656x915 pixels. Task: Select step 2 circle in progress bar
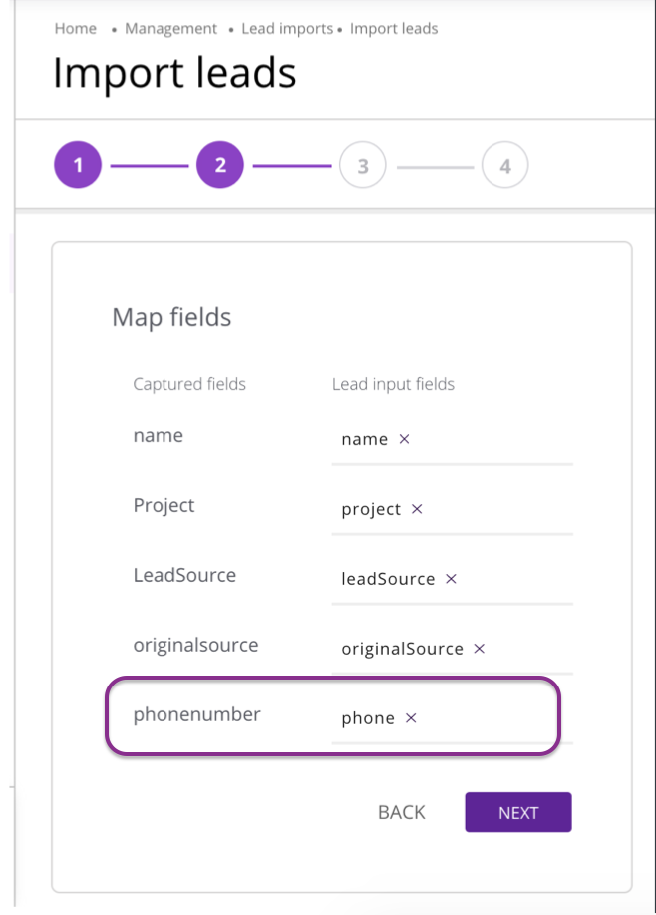pos(220,166)
